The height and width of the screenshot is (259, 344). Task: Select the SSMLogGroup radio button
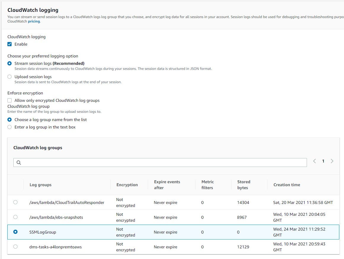[15, 232]
